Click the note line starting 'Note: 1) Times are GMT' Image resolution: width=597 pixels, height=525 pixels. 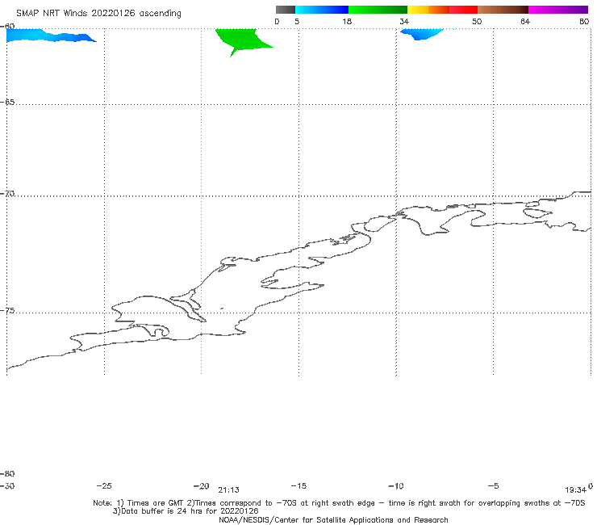point(339,503)
